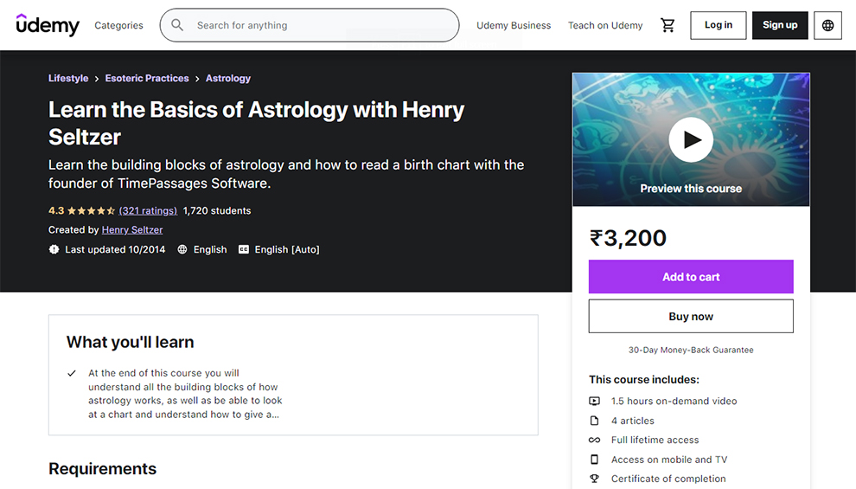Play the course preview video
This screenshot has height=489, width=856.
691,139
